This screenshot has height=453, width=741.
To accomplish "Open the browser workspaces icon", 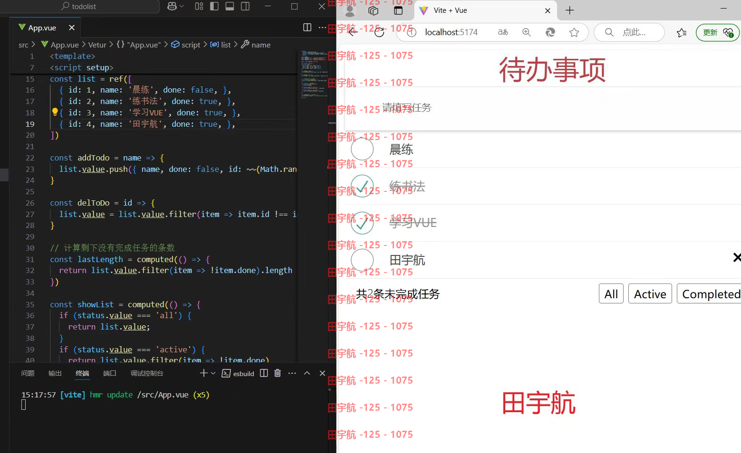I will click(x=374, y=10).
